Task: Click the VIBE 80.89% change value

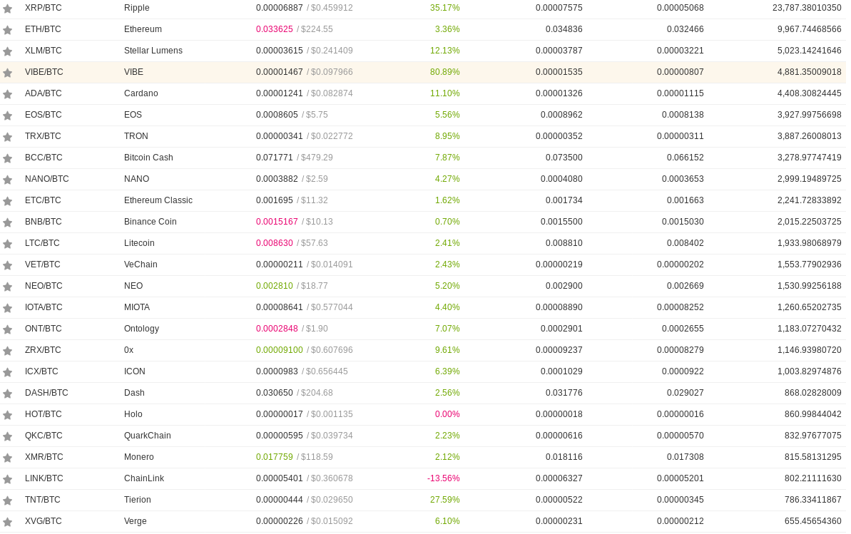Action: (x=445, y=72)
